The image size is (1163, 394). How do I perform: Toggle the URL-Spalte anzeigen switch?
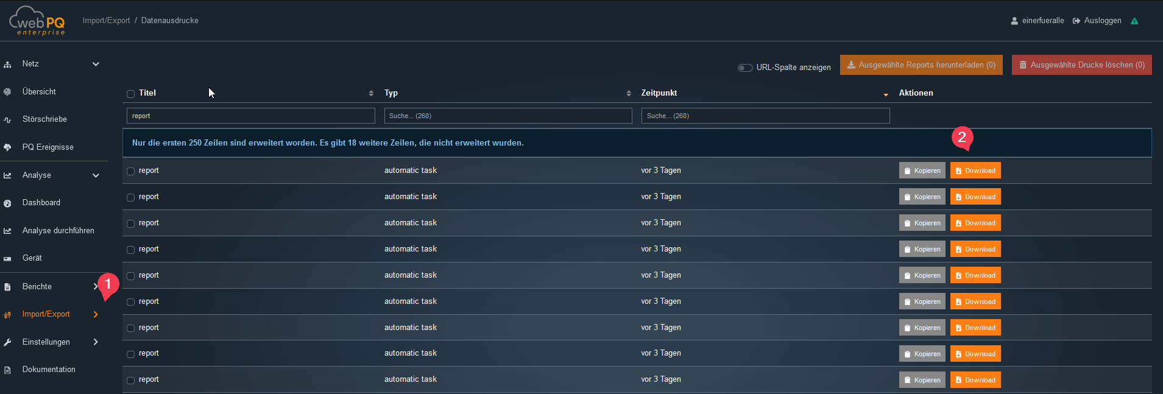point(744,68)
